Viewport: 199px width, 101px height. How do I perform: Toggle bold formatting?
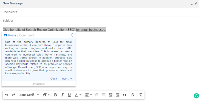(55, 95)
